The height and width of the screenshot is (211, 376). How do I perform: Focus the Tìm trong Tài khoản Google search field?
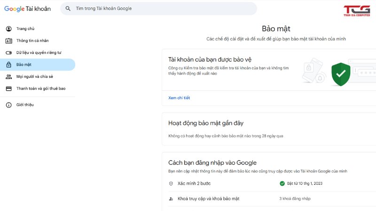(x=158, y=8)
